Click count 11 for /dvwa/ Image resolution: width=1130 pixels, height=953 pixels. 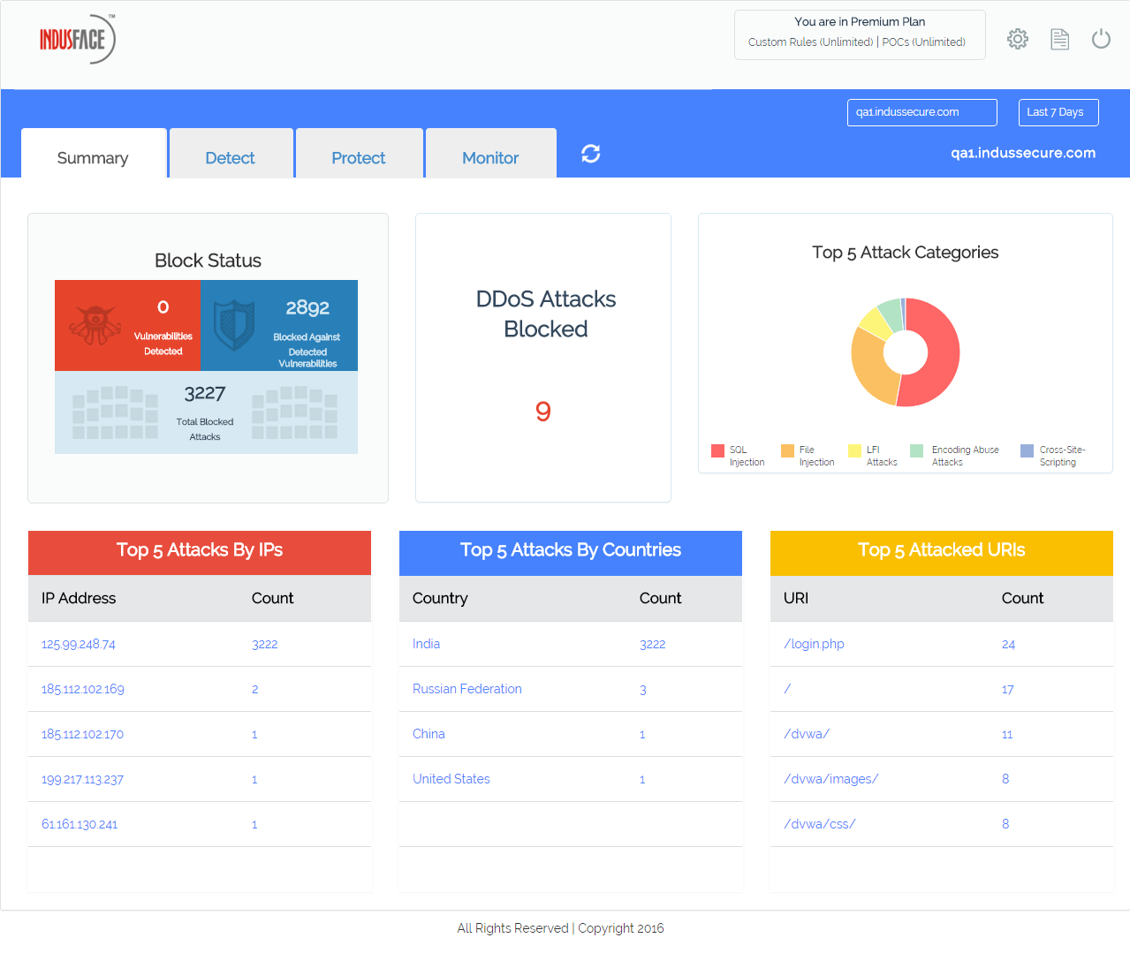[x=1007, y=734]
